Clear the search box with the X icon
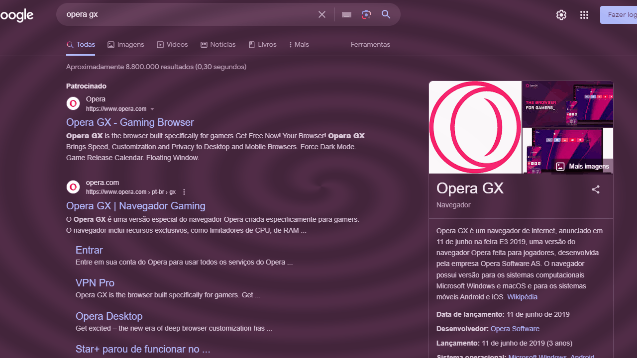This screenshot has width=637, height=358. click(322, 14)
